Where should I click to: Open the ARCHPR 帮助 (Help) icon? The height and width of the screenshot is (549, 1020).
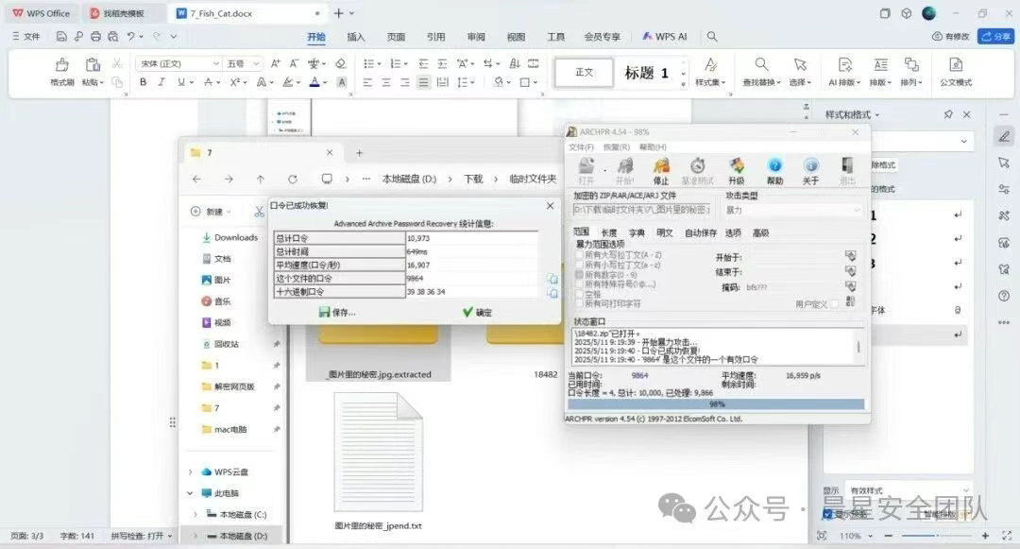[774, 169]
